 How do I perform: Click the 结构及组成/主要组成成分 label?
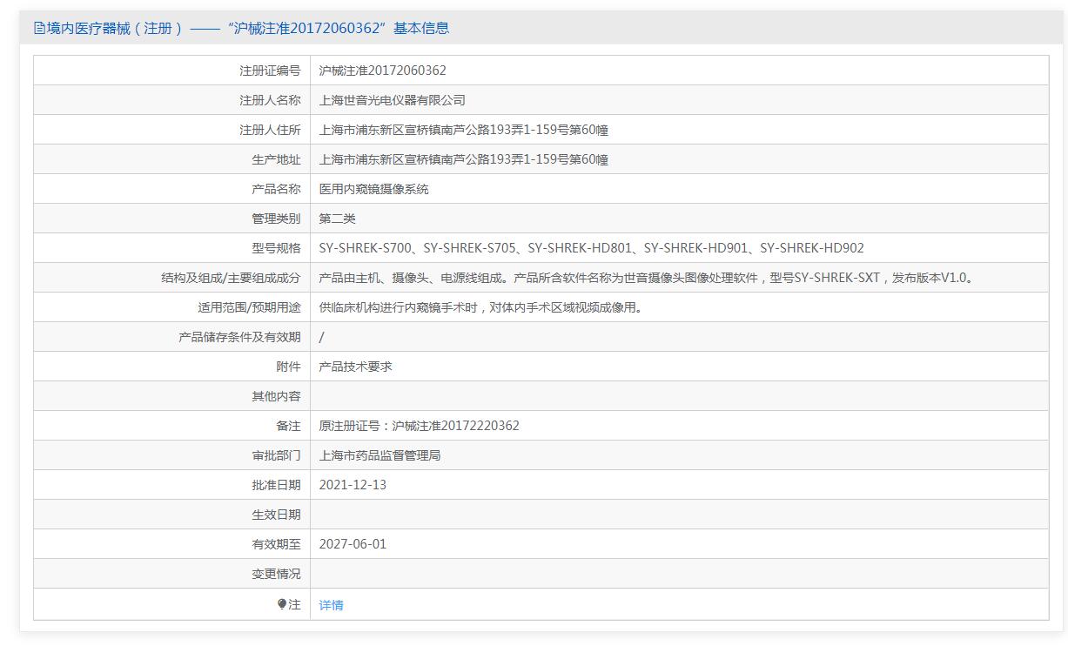231,278
